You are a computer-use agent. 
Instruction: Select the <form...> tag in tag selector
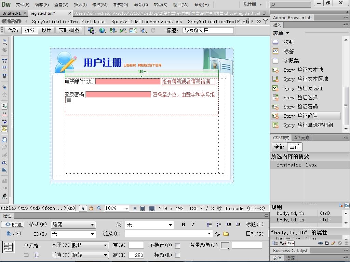(x=54, y=208)
